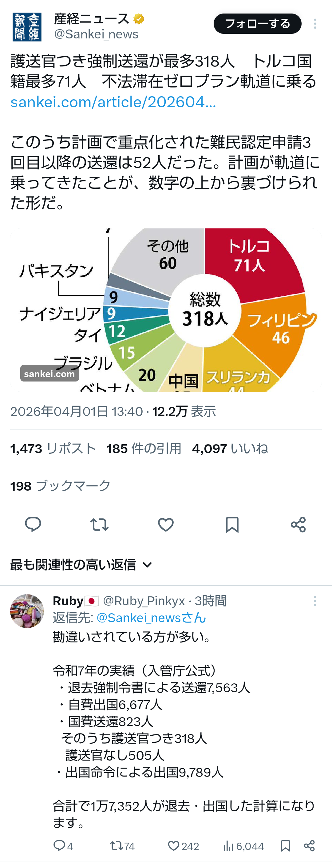View analytics for Ruby's reply
The width and height of the screenshot is (332, 862).
[x=229, y=846]
